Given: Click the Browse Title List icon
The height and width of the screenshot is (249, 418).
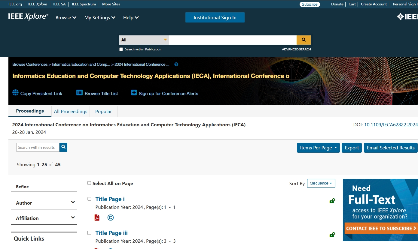Looking at the screenshot, I should [x=79, y=93].
